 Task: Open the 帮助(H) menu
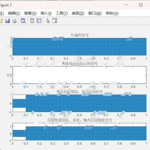click(x=112, y=13)
